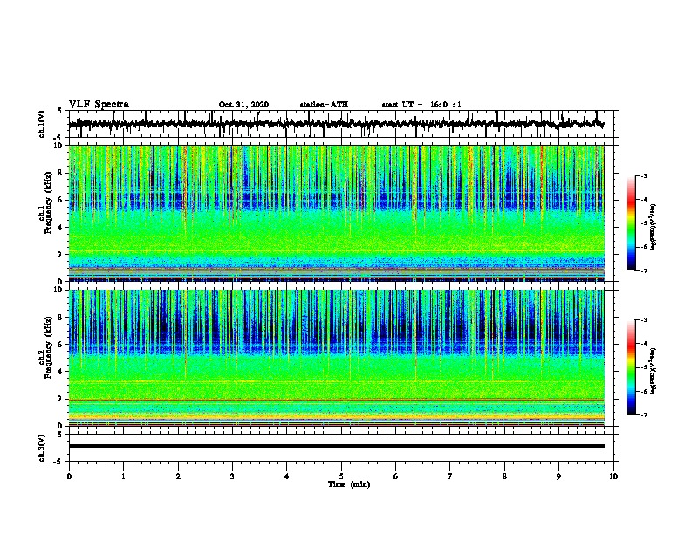691x534 pixels.
Task: Click the ch.1 spectrogram color scale bar
Action: (632, 223)
